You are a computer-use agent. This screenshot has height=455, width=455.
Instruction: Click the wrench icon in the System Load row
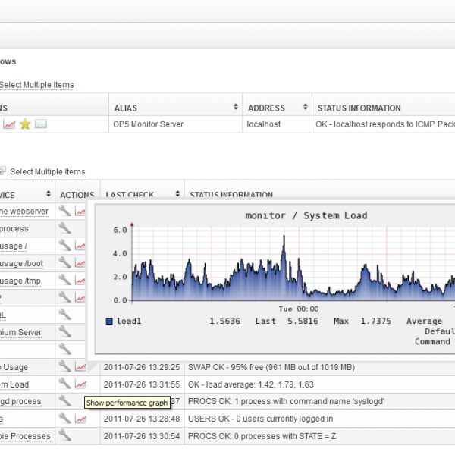(64, 384)
